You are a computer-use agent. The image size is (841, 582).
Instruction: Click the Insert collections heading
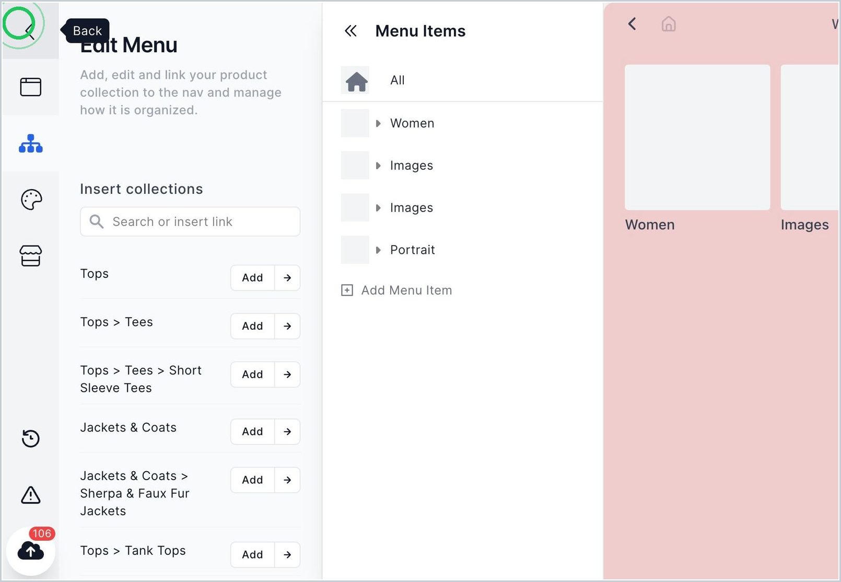[141, 189]
